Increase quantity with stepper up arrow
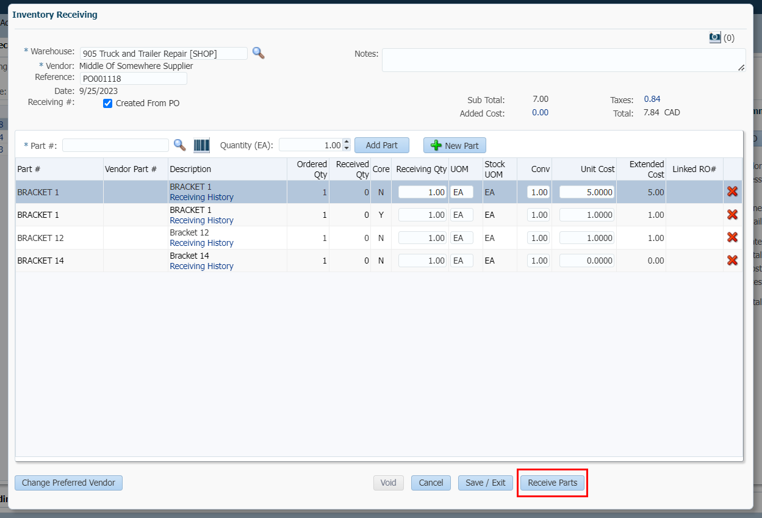The image size is (762, 518). tap(347, 142)
